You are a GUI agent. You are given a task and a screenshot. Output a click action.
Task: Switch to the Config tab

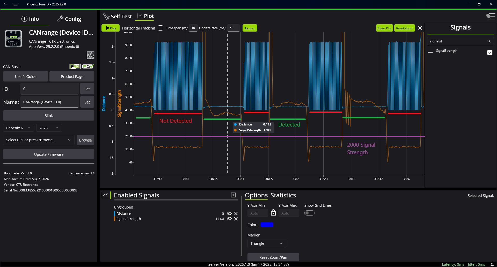(x=69, y=19)
